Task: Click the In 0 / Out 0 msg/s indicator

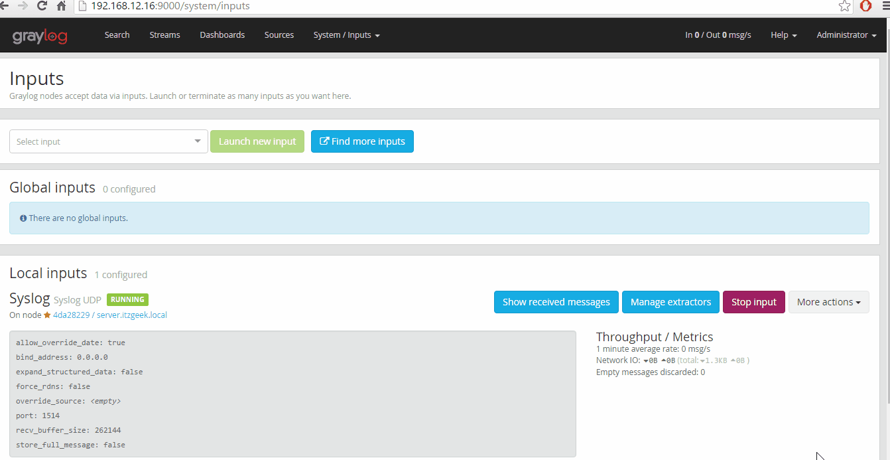Action: 718,35
